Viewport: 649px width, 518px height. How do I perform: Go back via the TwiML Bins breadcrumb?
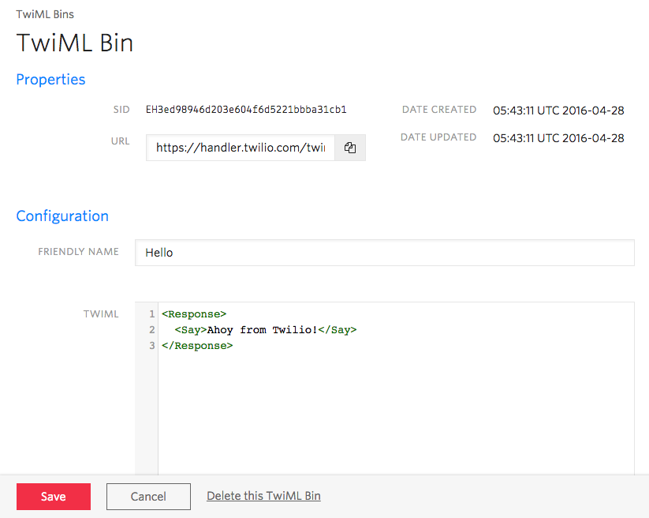[45, 14]
